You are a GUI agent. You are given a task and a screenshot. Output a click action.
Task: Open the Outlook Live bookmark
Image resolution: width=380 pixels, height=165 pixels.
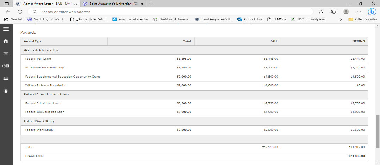click(250, 19)
